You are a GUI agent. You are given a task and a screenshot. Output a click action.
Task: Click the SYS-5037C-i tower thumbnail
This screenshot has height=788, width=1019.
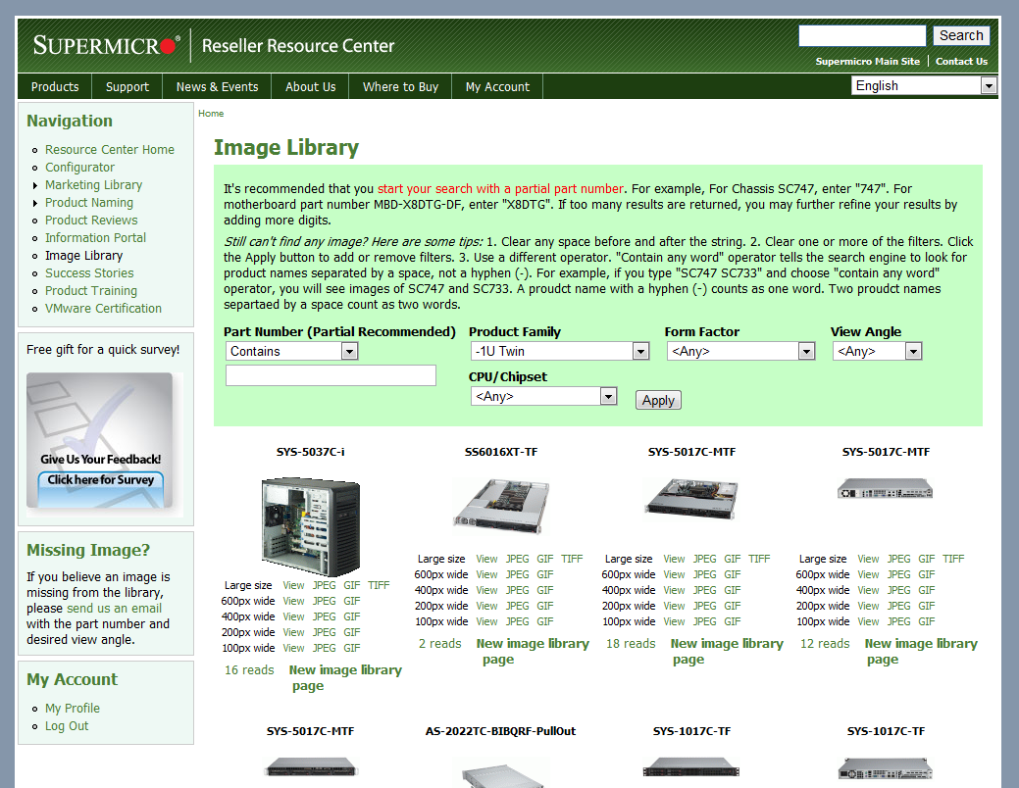311,526
